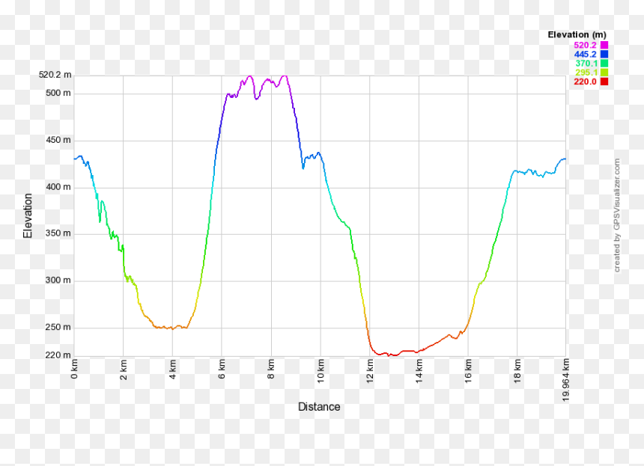Select the blue swatch beside 445.2
The width and height of the screenshot is (644, 466).
604,54
